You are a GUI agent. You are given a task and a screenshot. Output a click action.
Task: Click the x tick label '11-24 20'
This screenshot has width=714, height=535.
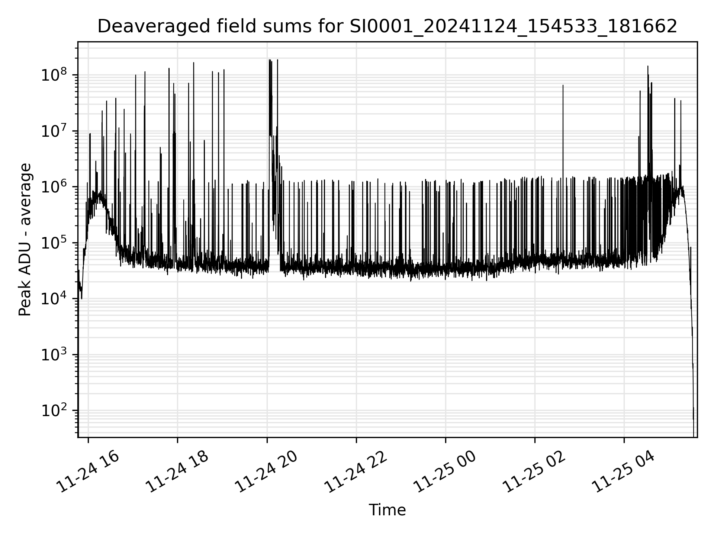267,471
